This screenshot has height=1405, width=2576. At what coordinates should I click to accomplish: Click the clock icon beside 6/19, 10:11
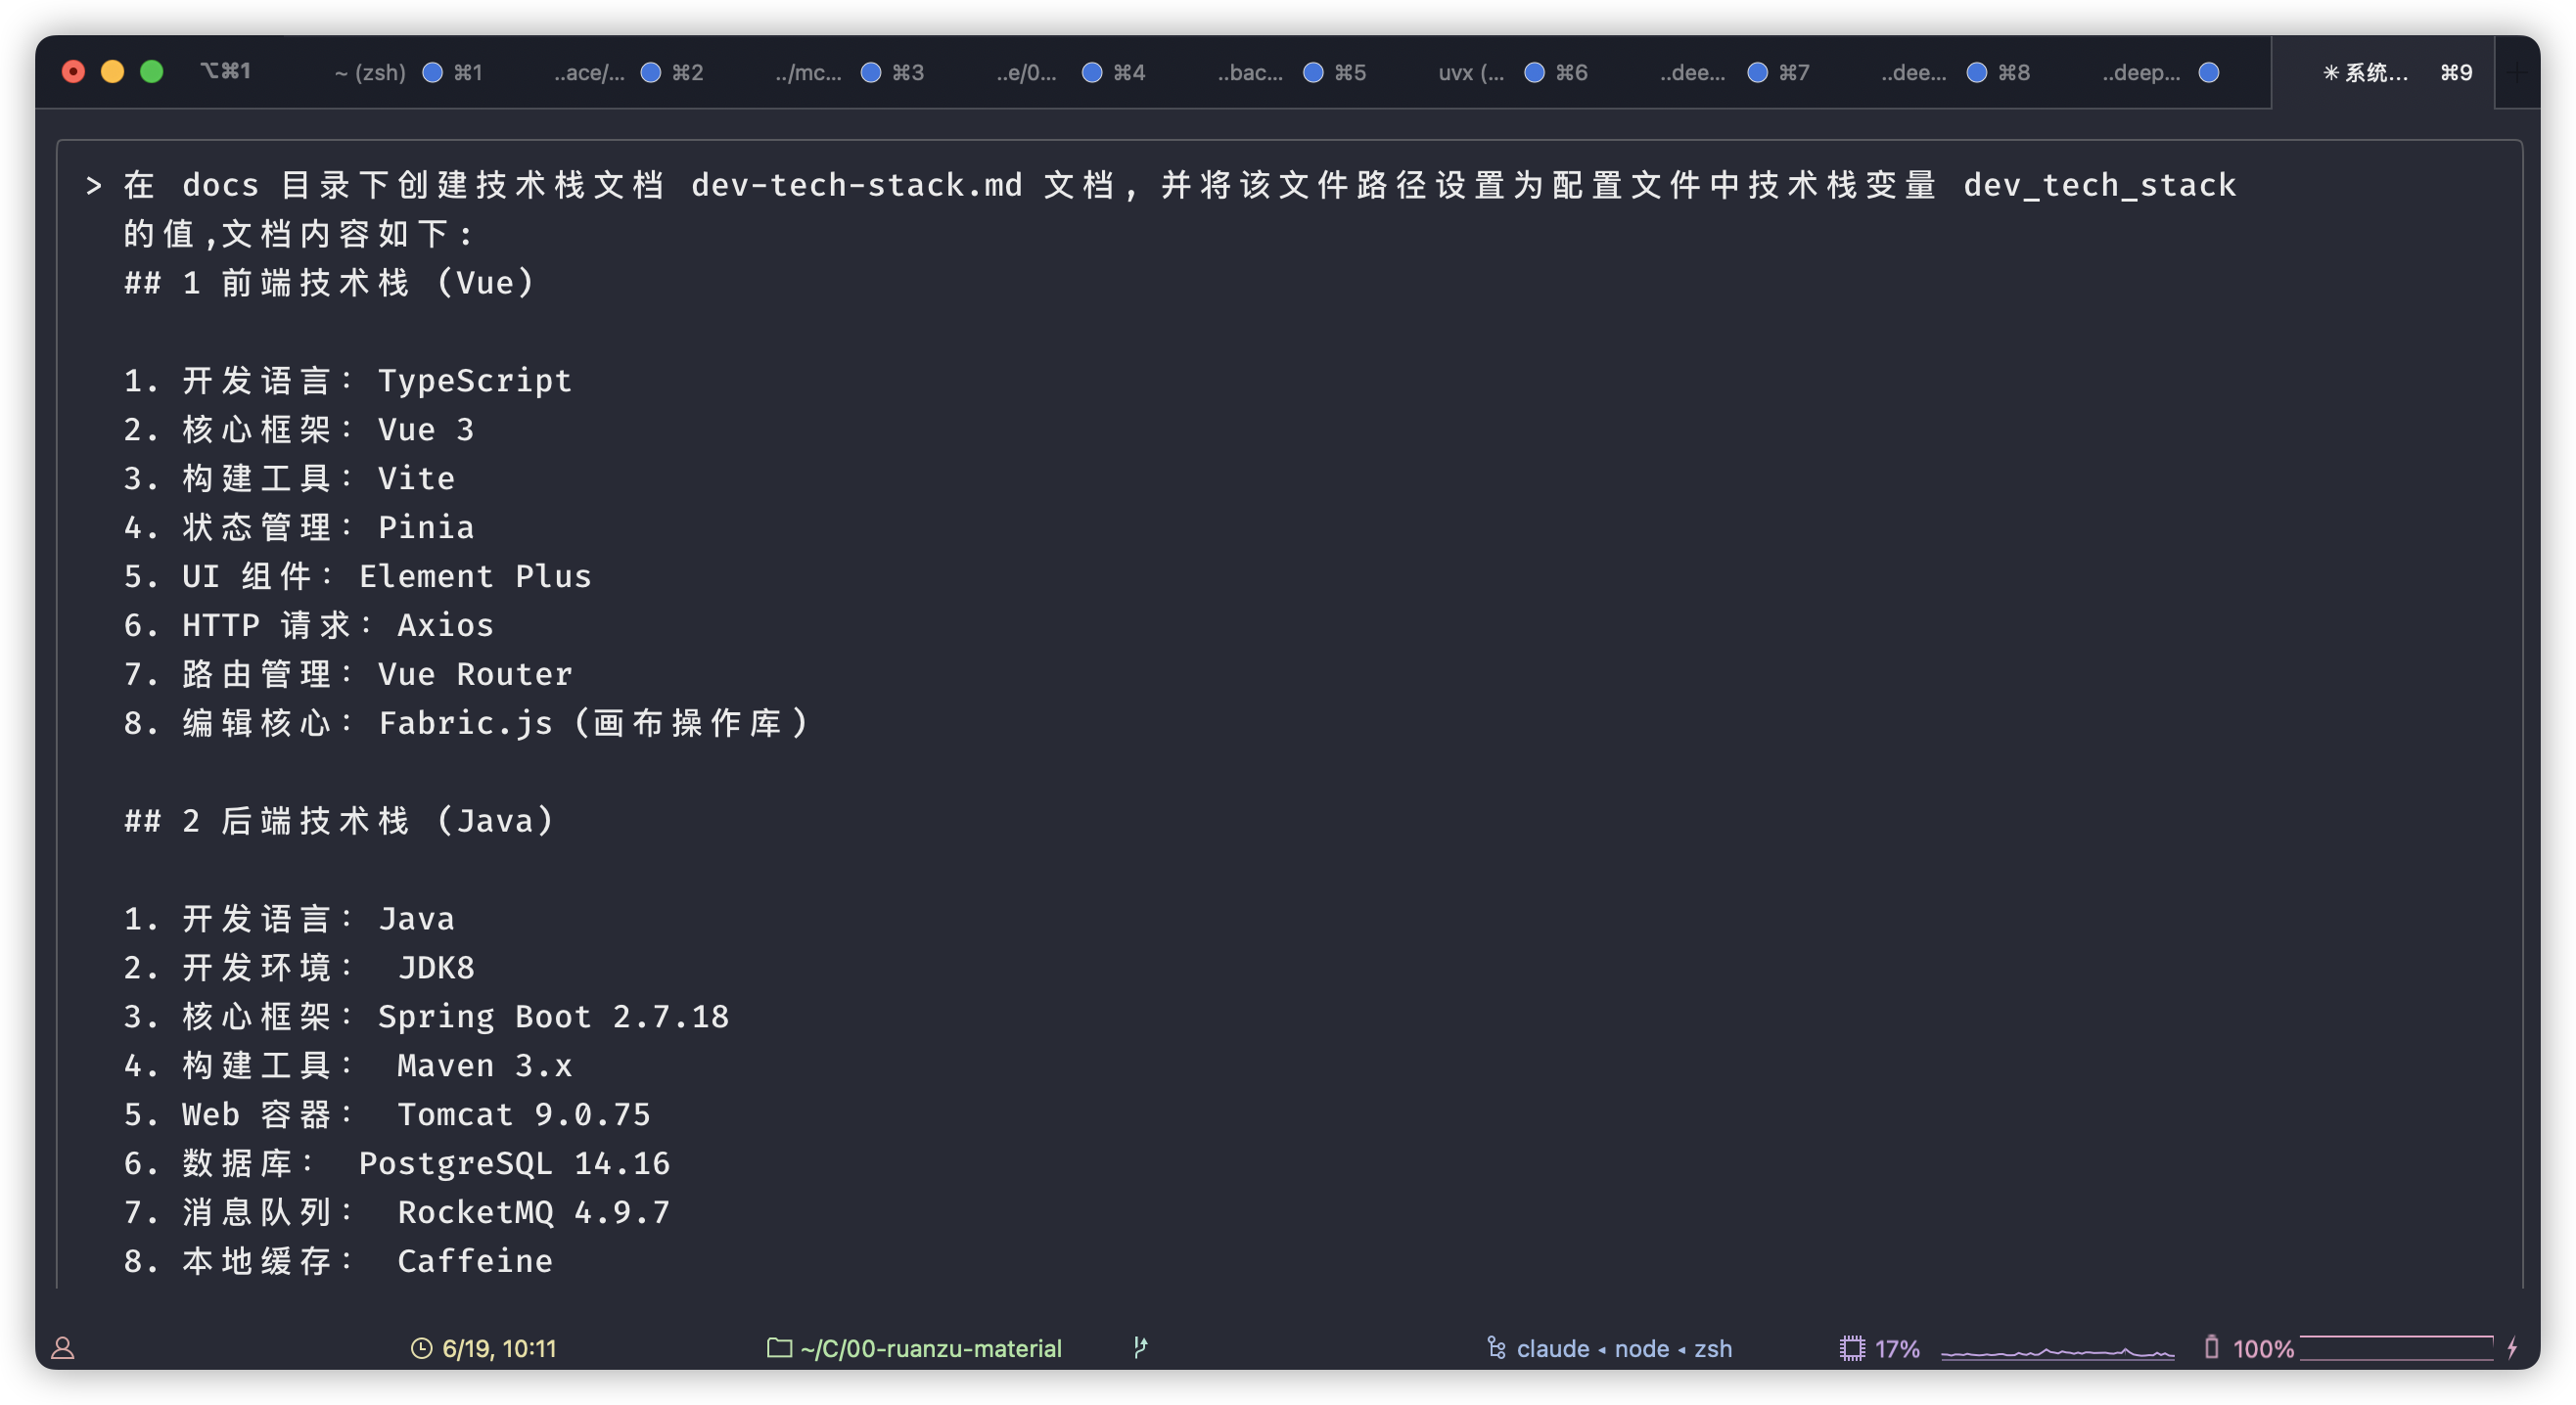(x=421, y=1348)
